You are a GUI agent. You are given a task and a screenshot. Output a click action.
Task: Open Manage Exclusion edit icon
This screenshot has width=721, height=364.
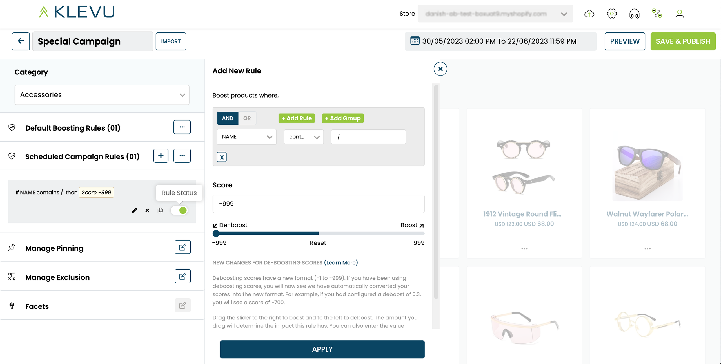[x=183, y=276]
